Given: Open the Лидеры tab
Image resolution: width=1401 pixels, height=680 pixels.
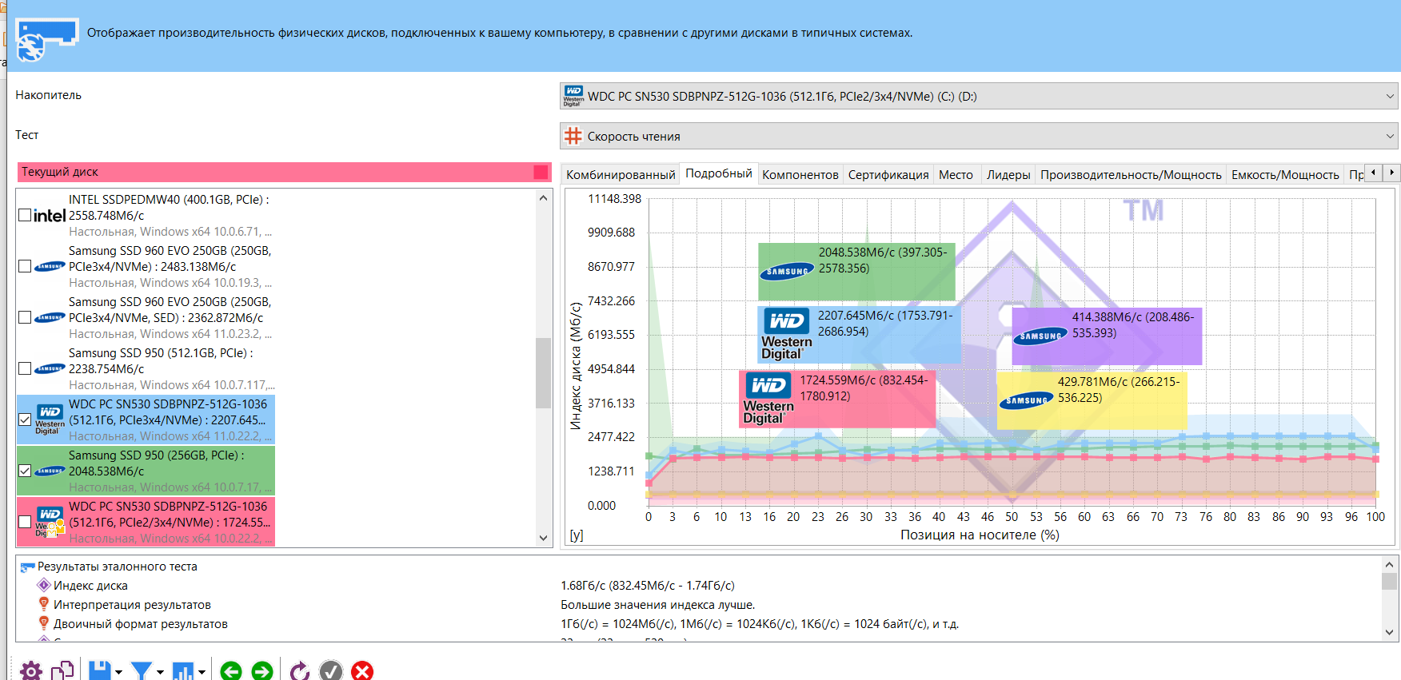Looking at the screenshot, I should click(1008, 174).
